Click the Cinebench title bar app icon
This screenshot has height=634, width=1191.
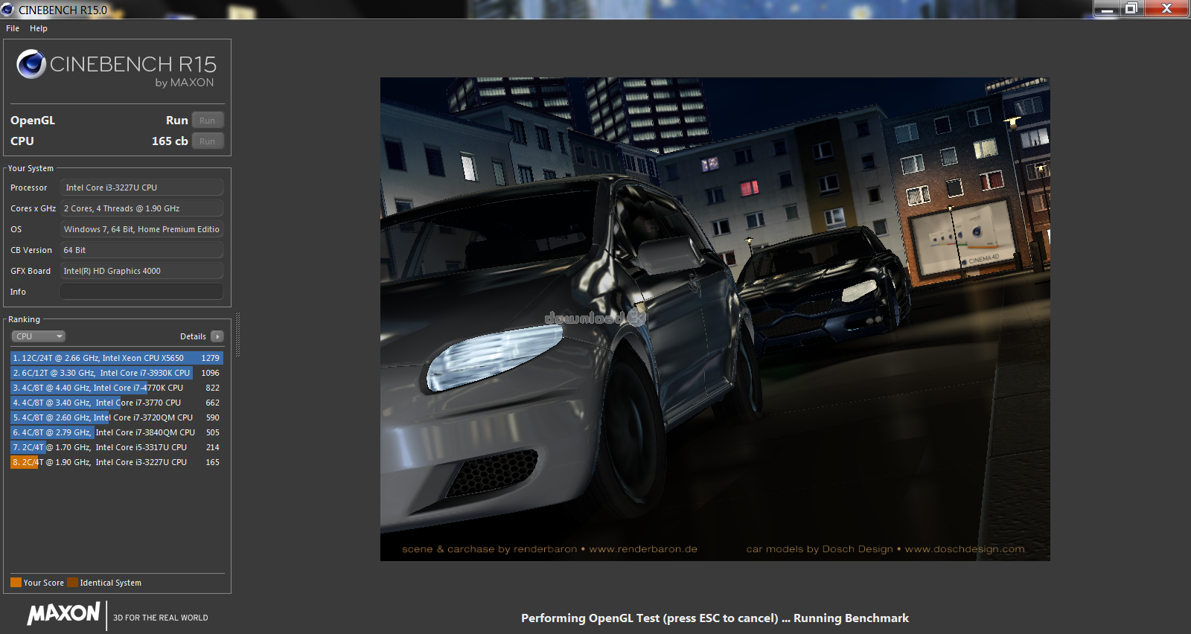(x=8, y=10)
